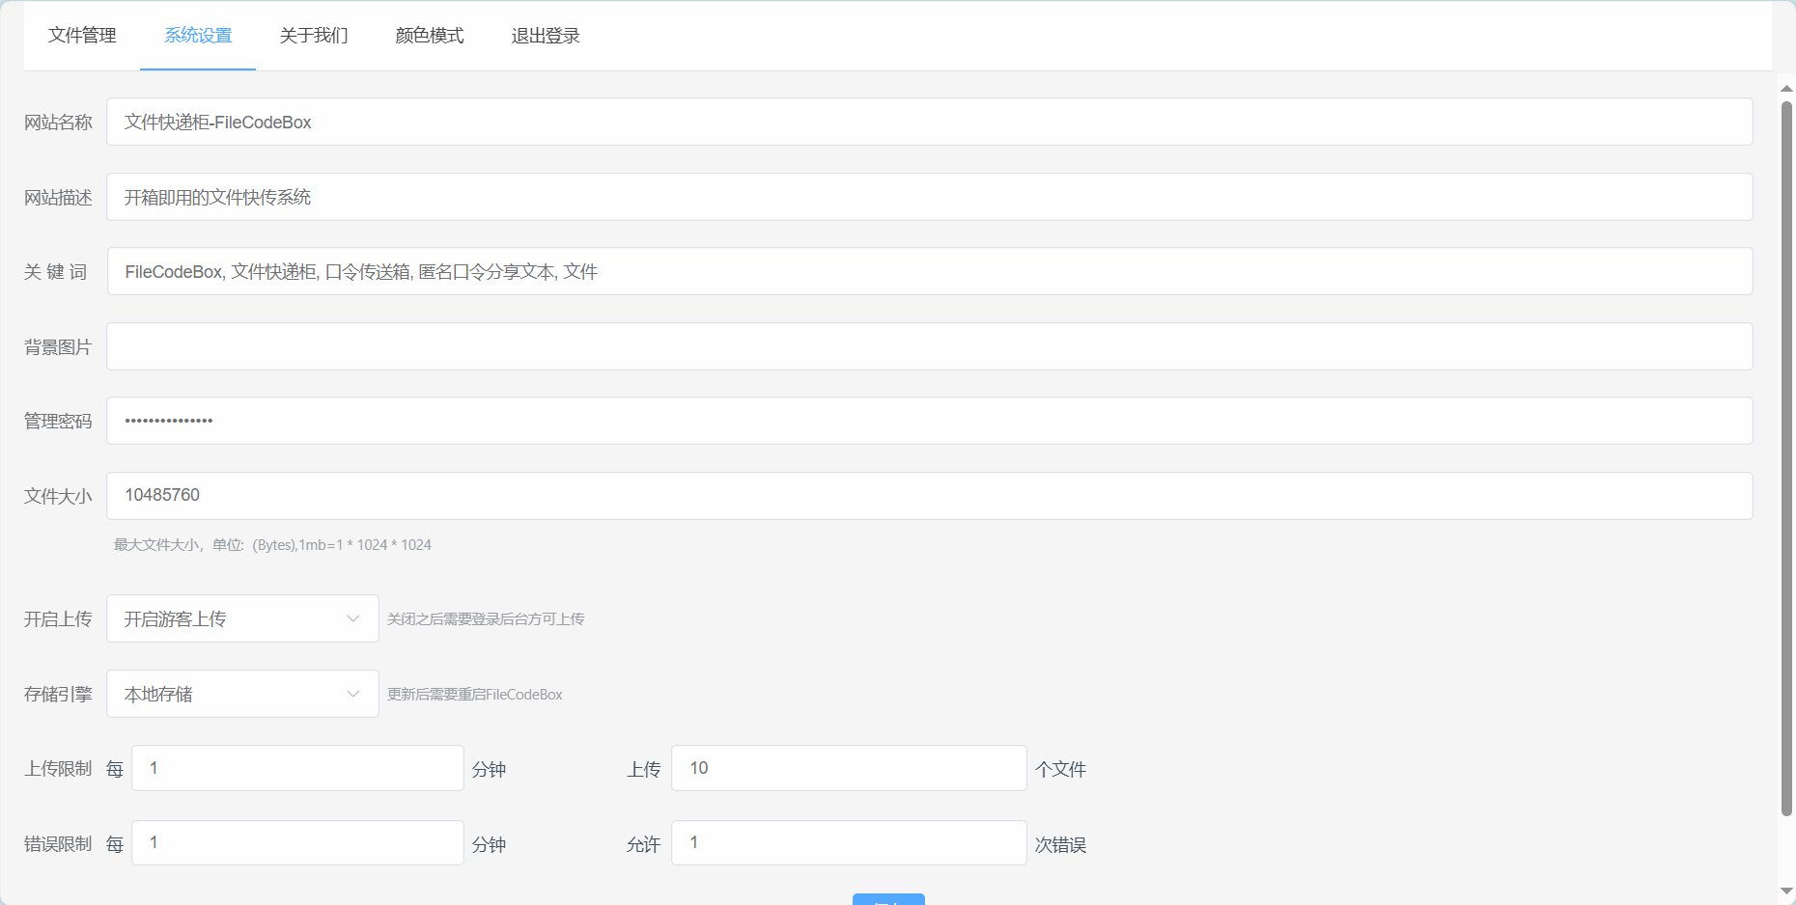Open the 存储引擎 dropdown (本地存储)
The width and height of the screenshot is (1796, 905).
[242, 694]
